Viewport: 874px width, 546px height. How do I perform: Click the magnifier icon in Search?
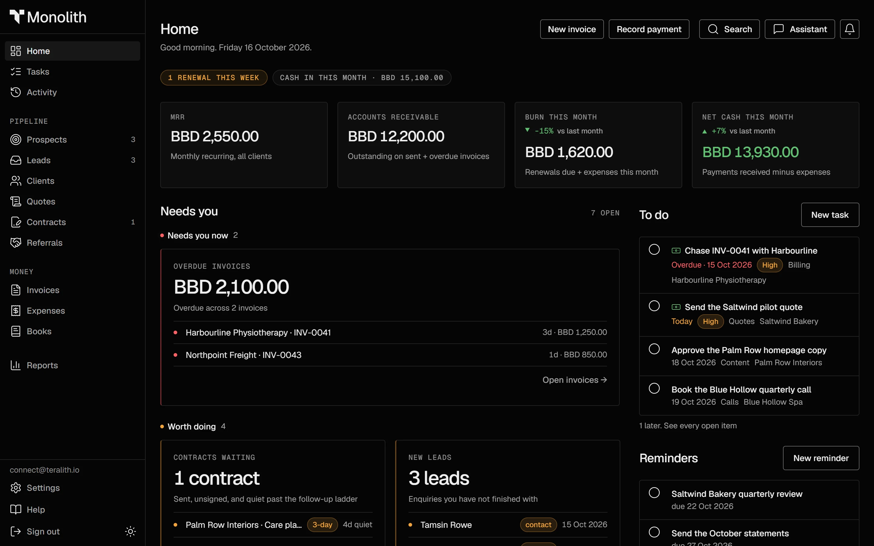(x=713, y=29)
